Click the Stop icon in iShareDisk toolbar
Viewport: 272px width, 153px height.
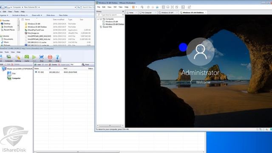(x=42, y=58)
